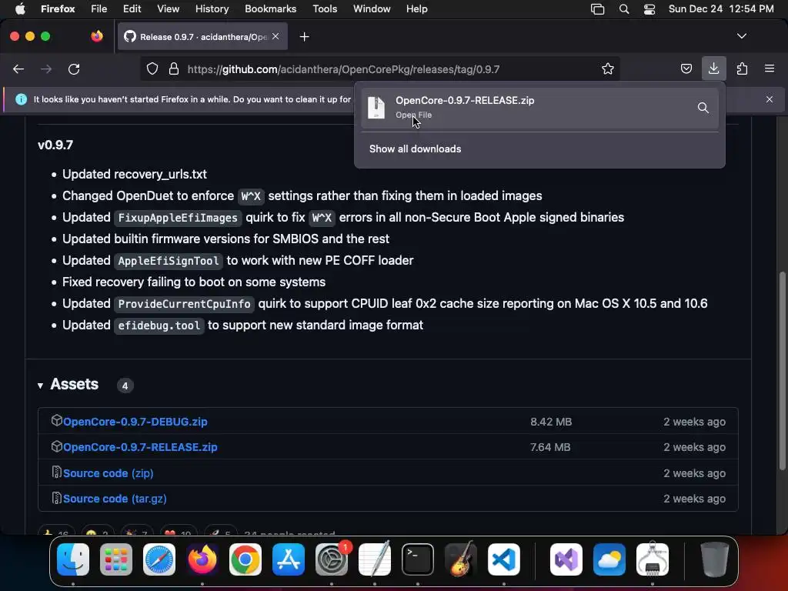The image size is (788, 591).
Task: Open the History menu
Action: click(x=212, y=8)
